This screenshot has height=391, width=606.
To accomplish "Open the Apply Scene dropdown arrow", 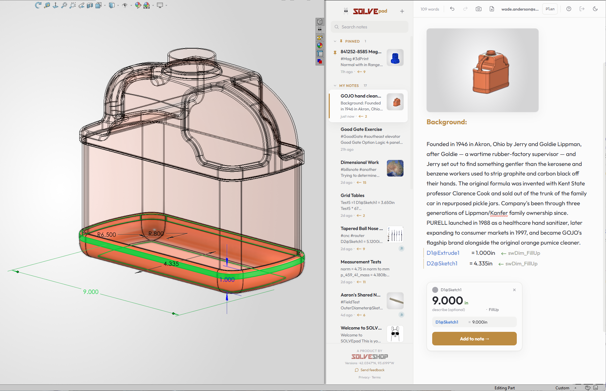I will (153, 5).
